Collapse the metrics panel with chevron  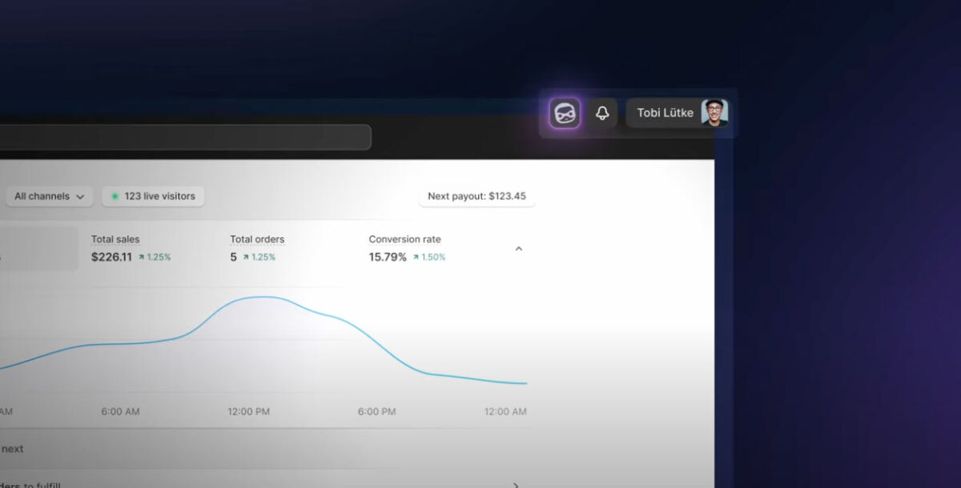518,249
